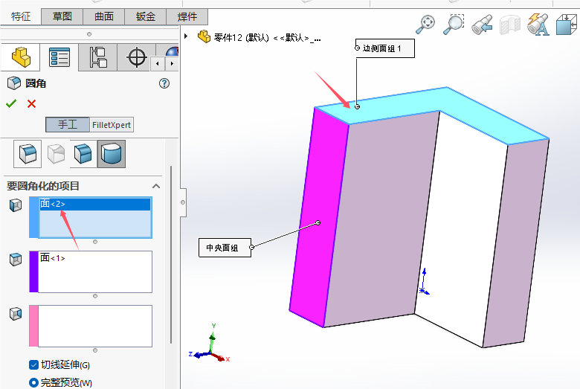Confirm fillet with green checkmark
Viewport: 580px width, 389px height.
(x=11, y=103)
